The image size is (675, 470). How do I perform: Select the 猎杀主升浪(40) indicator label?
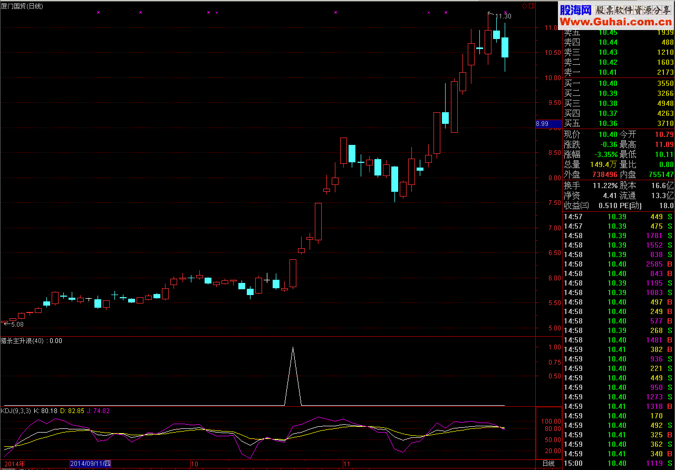tap(23, 341)
